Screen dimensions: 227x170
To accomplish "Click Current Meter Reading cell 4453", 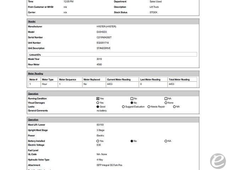I will click(x=122, y=84).
